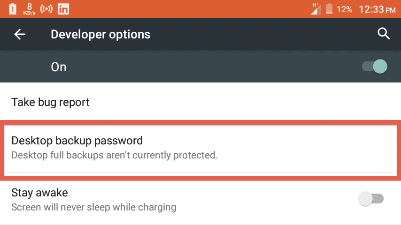Go back using the arrow icon
The image size is (401, 225).
[x=20, y=34]
